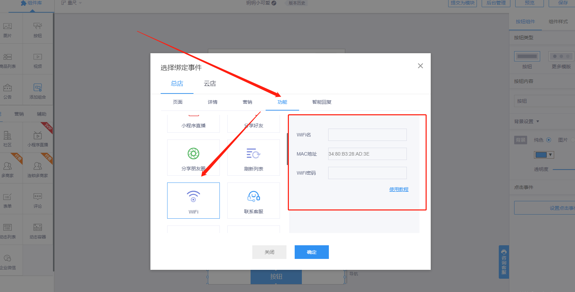Open the 量尺 dropdown in top bar
This screenshot has height=292, width=575.
pyautogui.click(x=71, y=3)
